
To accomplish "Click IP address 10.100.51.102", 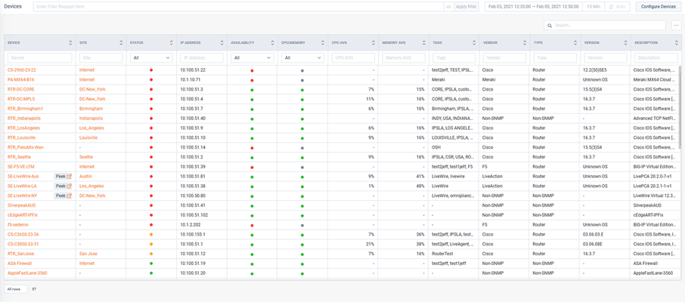I will point(194,215).
